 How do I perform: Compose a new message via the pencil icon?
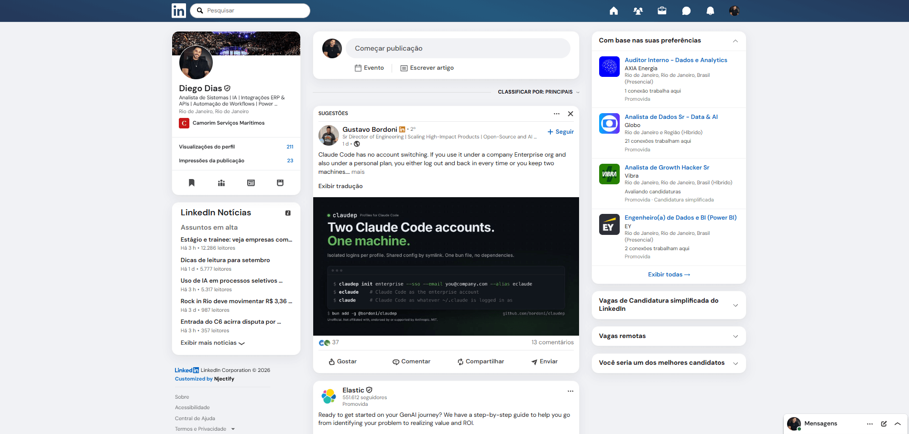884,424
